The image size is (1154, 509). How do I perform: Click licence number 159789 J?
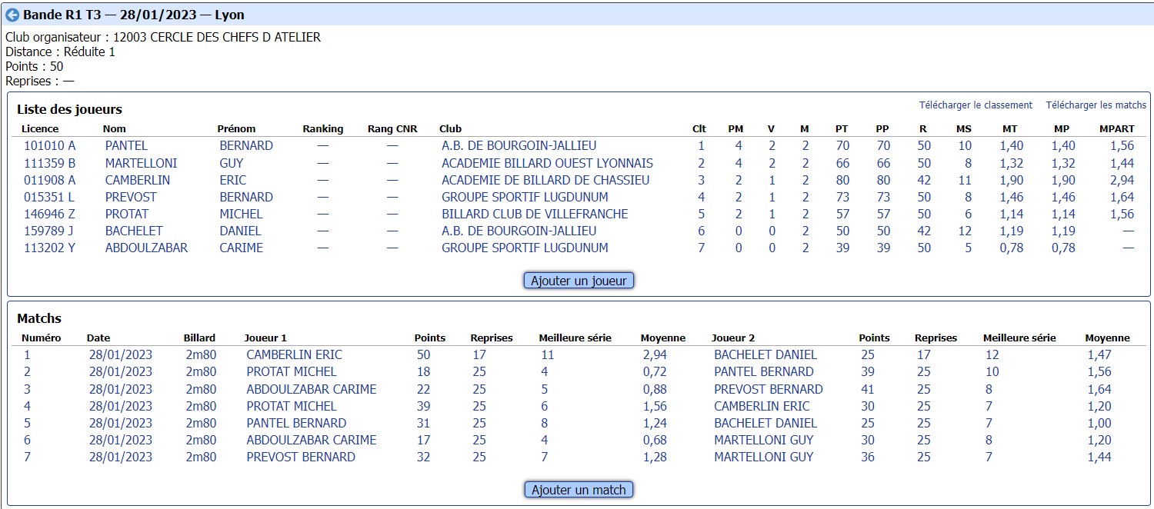tap(49, 231)
